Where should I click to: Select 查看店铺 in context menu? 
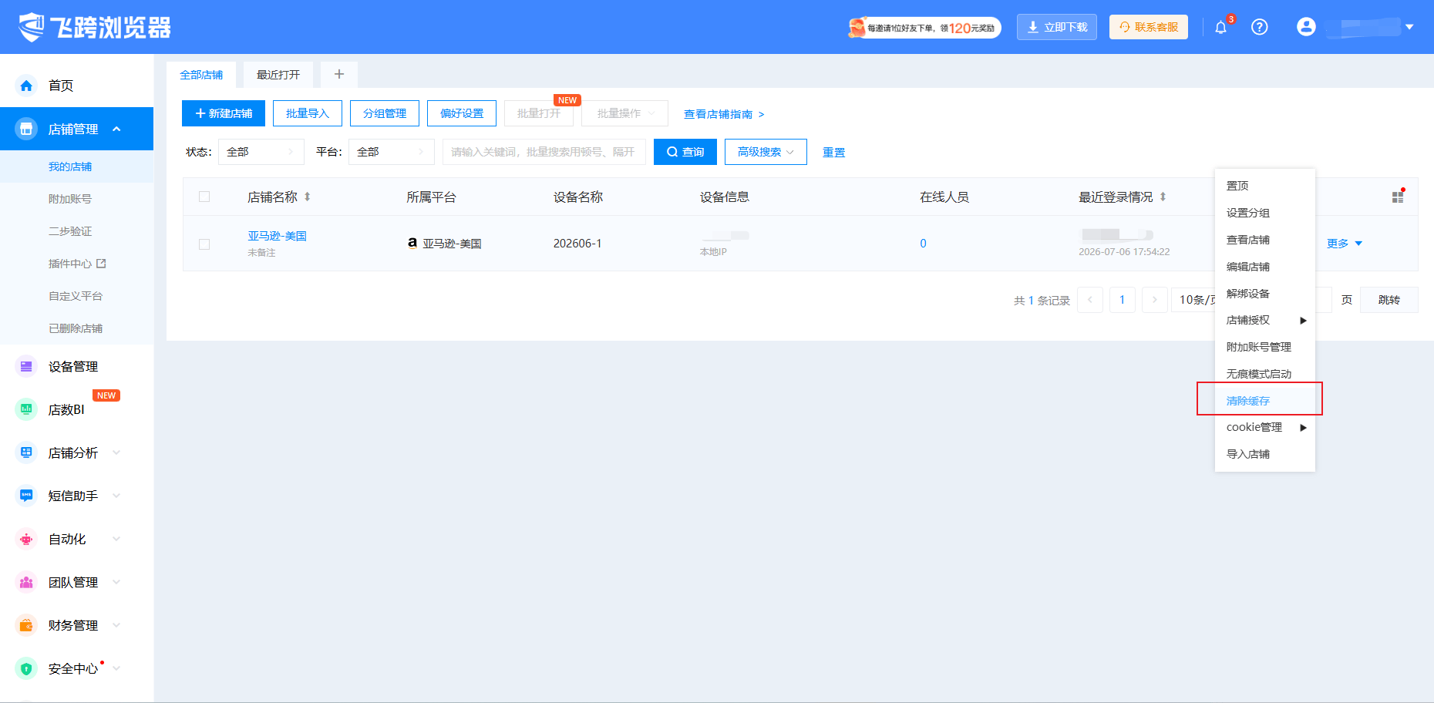(x=1265, y=240)
